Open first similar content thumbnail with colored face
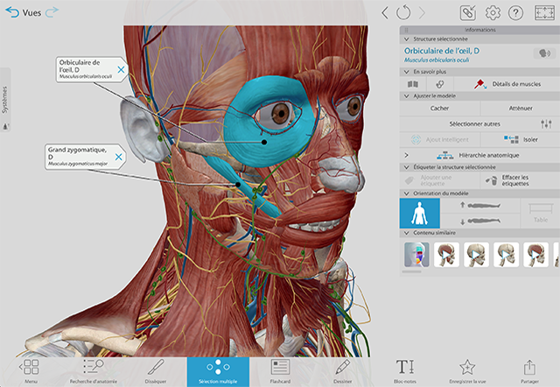Image resolution: width=560 pixels, height=387 pixels. (x=416, y=255)
